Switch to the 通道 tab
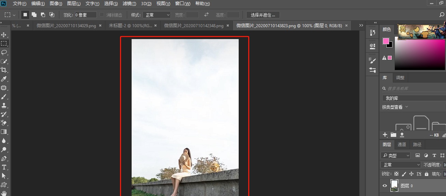The width and height of the screenshot is (446, 196). point(402,144)
